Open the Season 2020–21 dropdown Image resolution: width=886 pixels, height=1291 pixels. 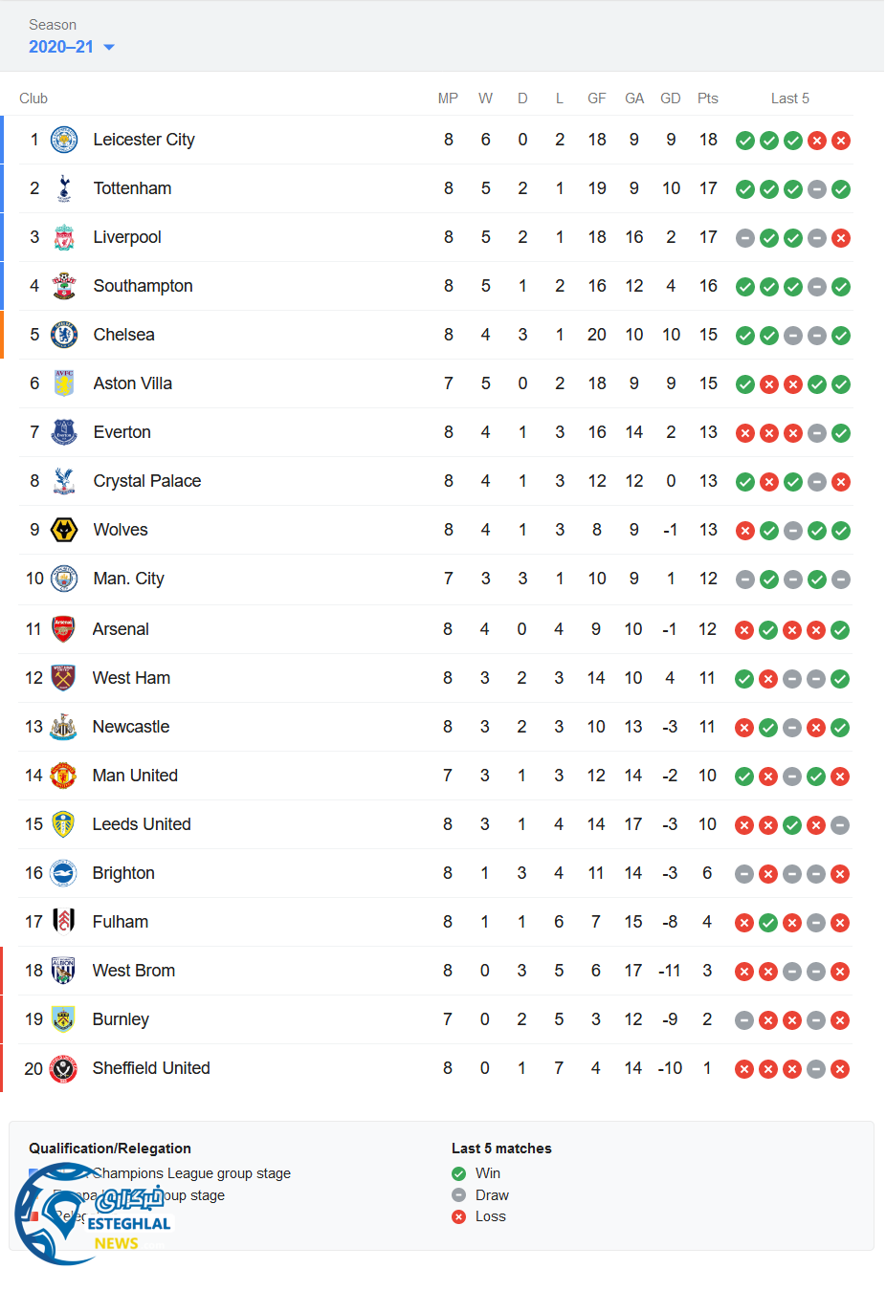click(x=72, y=47)
